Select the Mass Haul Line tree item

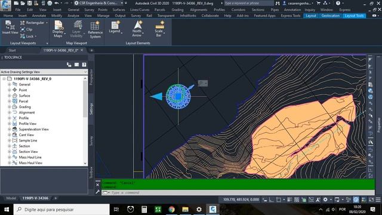coord(30,157)
